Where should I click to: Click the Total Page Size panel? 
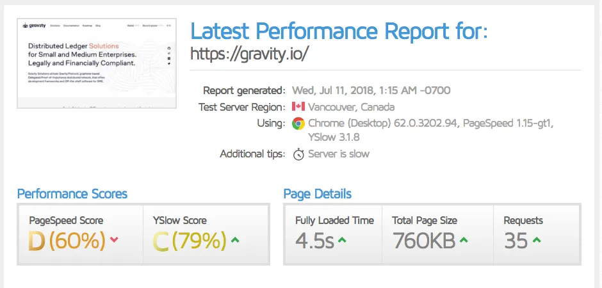click(x=437, y=234)
